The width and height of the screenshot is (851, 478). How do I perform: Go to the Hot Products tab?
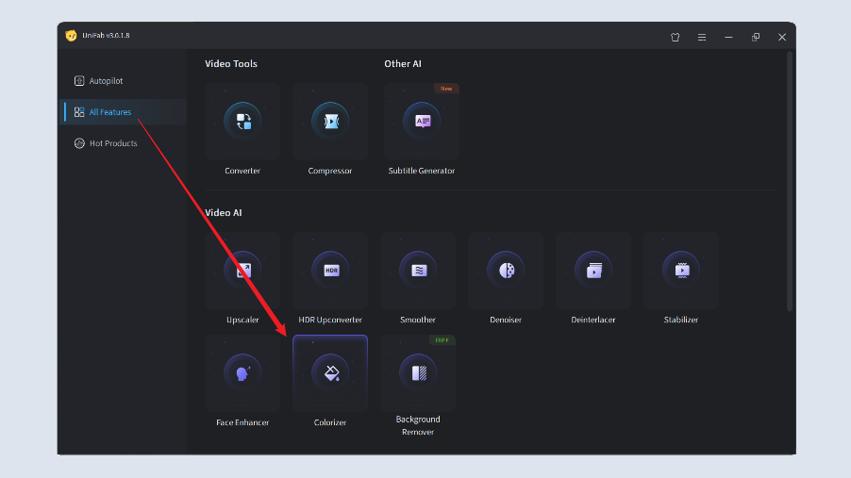click(124, 143)
